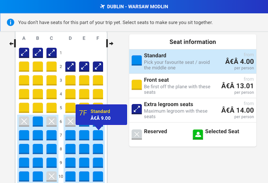This screenshot has height=183, width=268.
Task: Select the Standard seat type row
Action: 193,62
